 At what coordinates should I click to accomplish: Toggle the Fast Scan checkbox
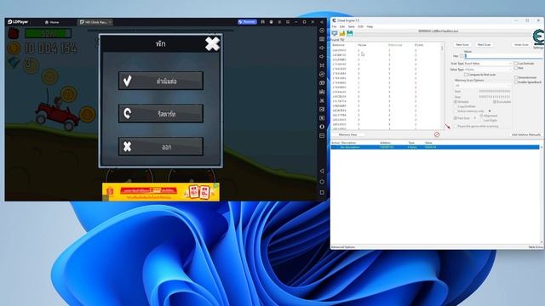tap(456, 118)
